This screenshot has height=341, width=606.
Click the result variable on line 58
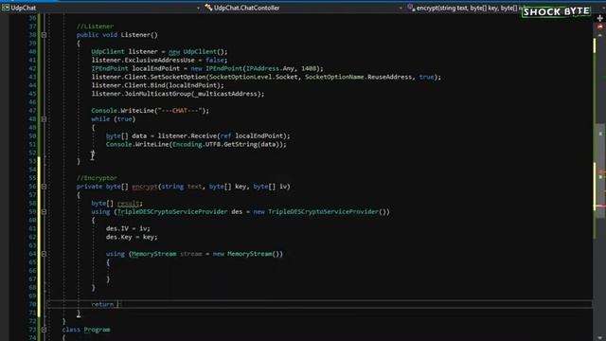128,204
